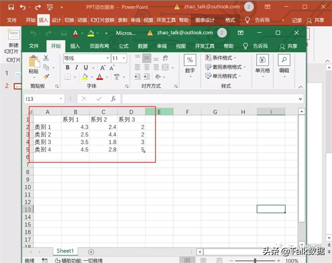332x263 pixels.
Task: Select the Sheet1 worksheet tab
Action: coord(65,251)
